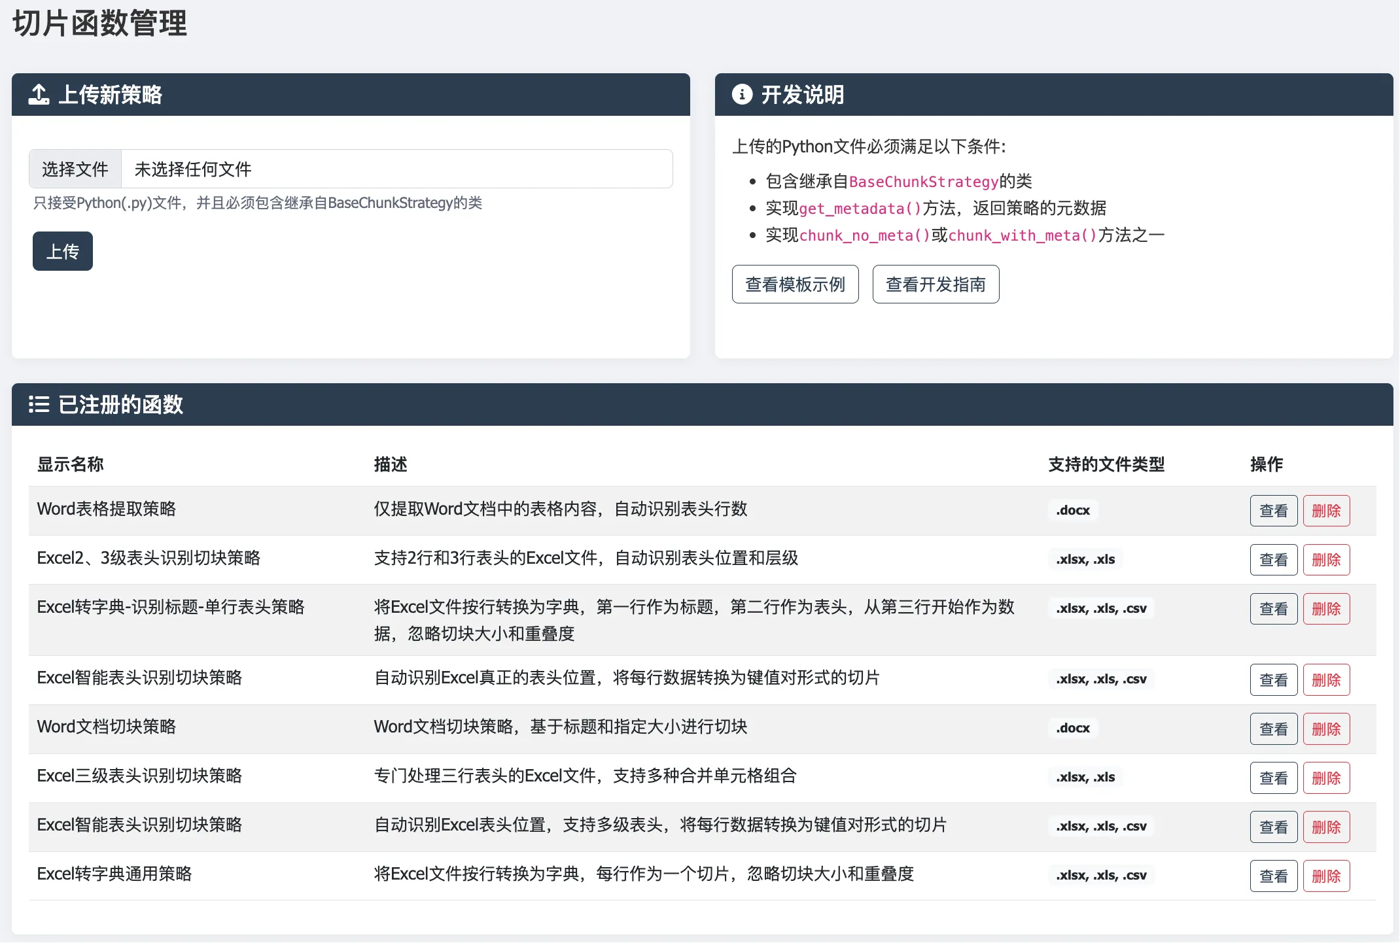Click the list icon beside 已注册的函数

tap(39, 404)
